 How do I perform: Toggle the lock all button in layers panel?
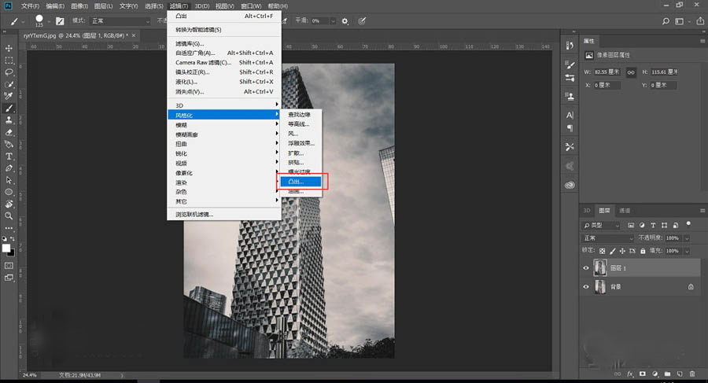click(x=643, y=249)
